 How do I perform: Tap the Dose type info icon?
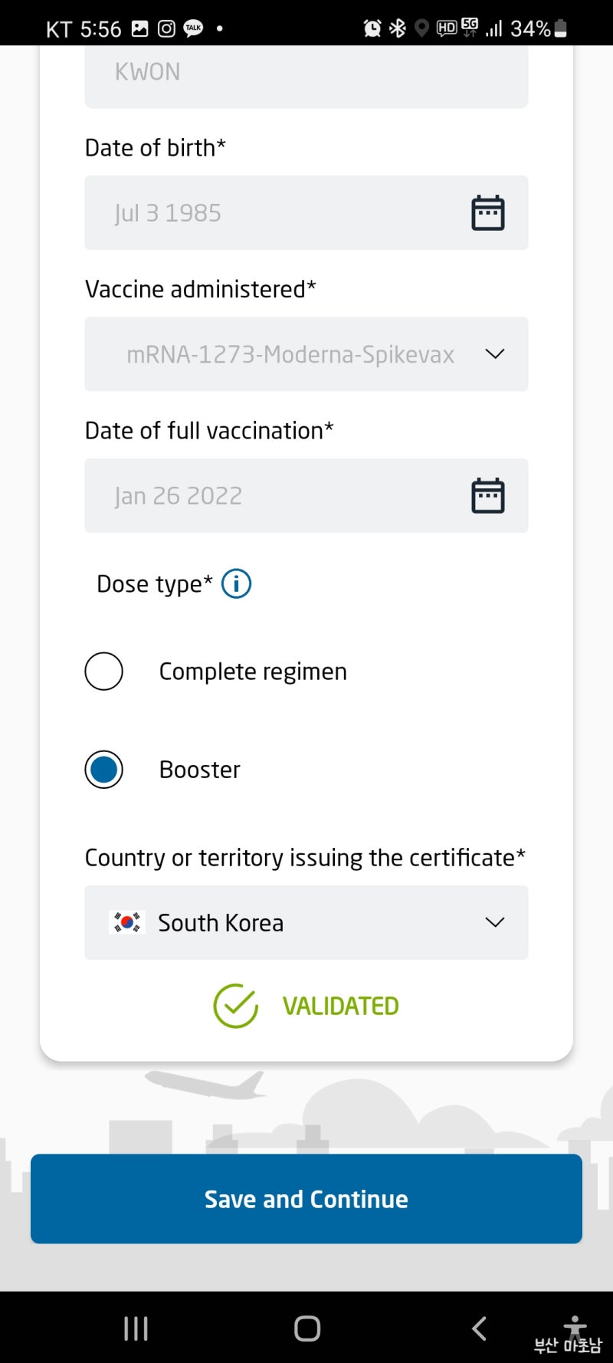tap(236, 583)
